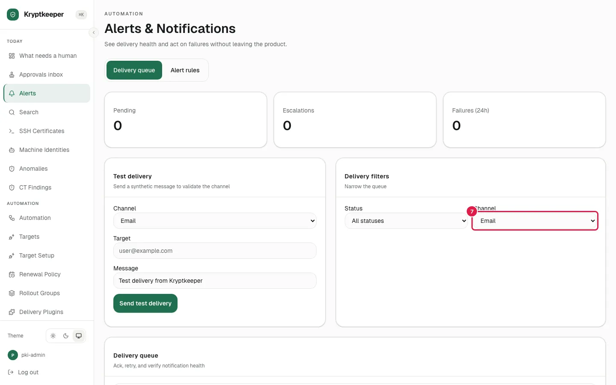Click the Anomalies shield icon
616x385 pixels.
click(12, 169)
